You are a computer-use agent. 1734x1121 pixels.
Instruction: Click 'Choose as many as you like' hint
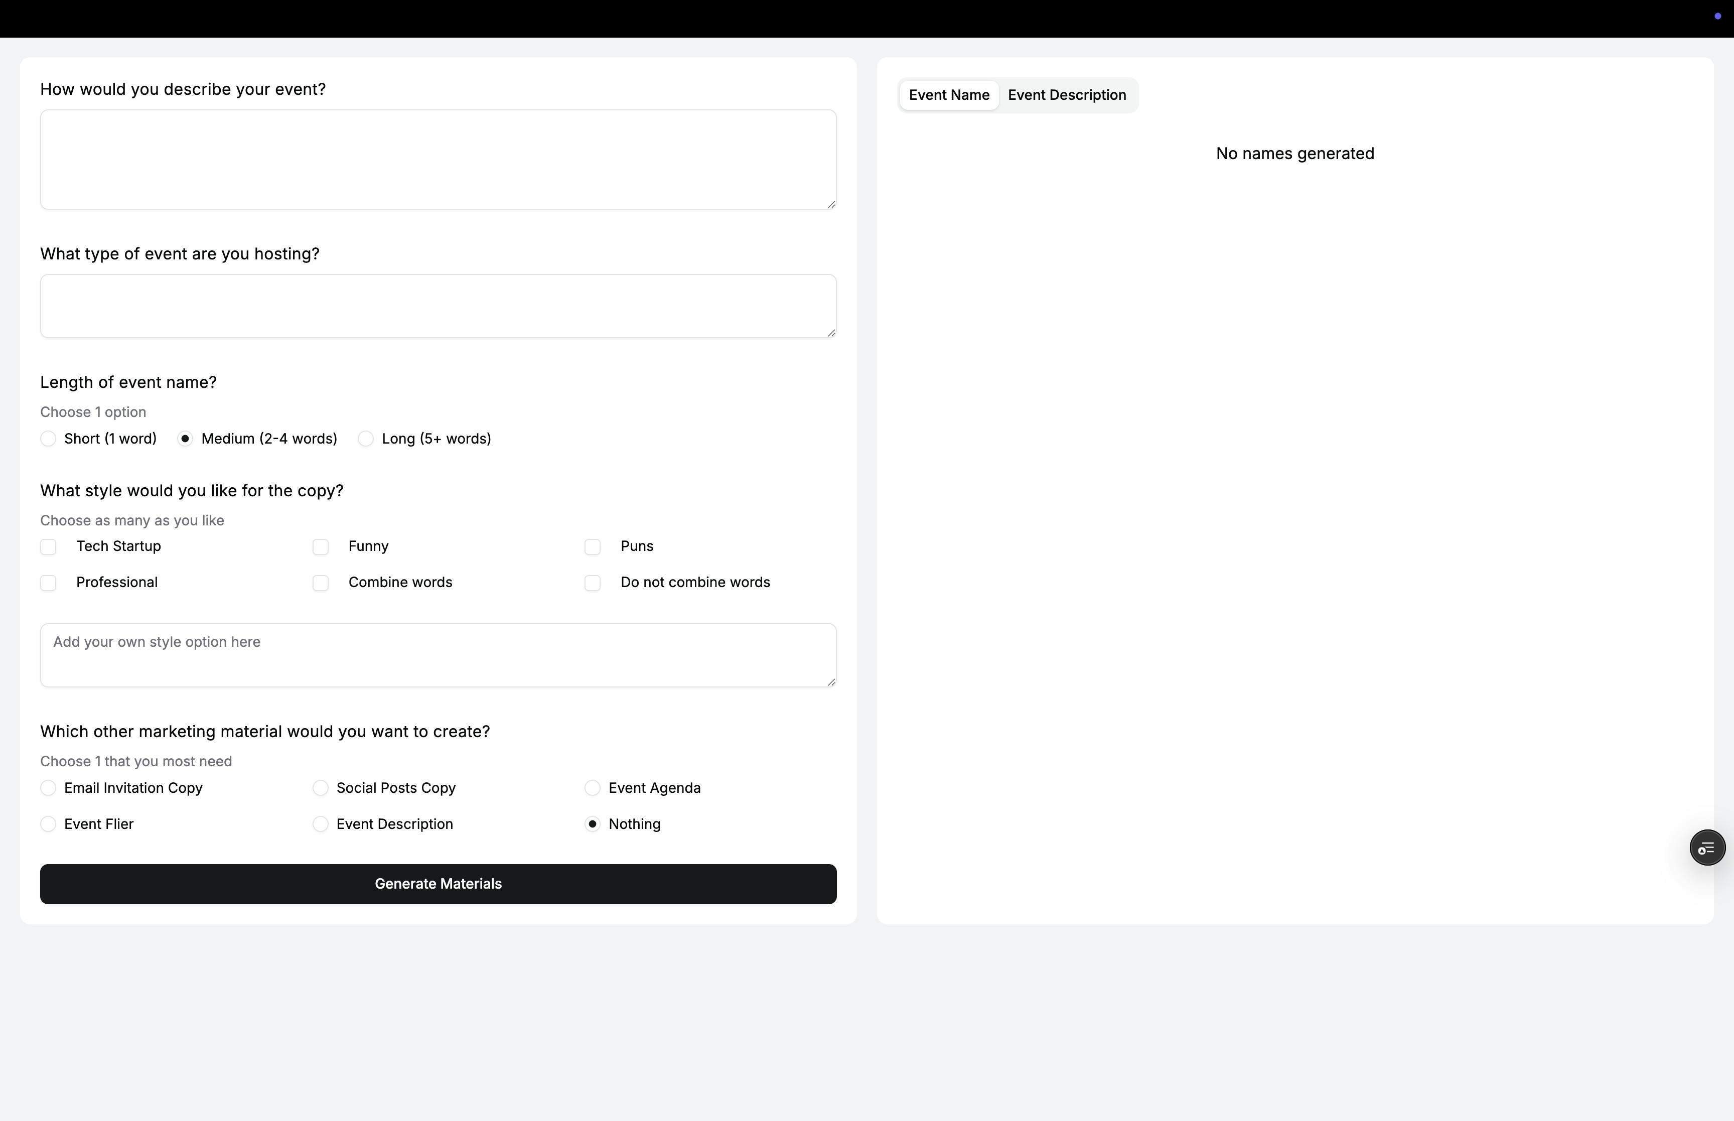(131, 520)
